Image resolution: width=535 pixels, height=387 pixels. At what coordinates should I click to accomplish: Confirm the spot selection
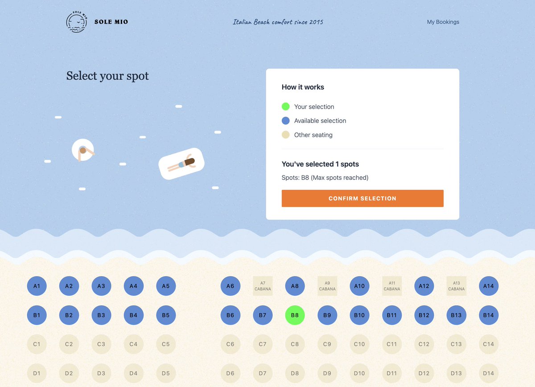pos(362,199)
